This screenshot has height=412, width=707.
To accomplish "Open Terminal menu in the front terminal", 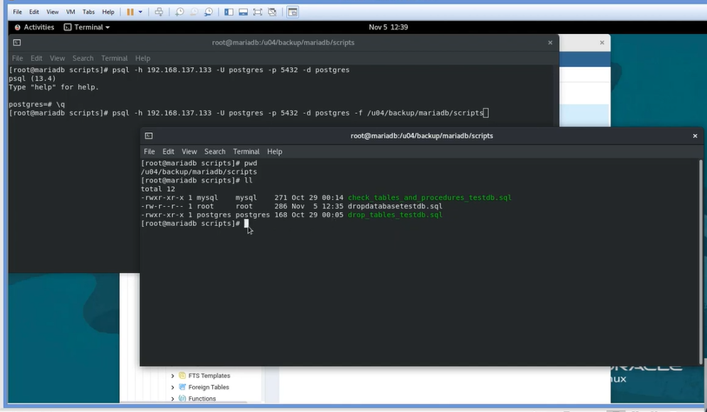I will click(246, 151).
